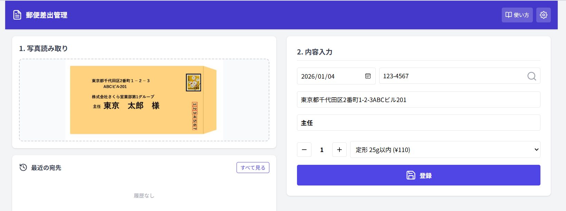Image resolution: width=566 pixels, height=211 pixels.
Task: Click the magnifier icon to search postal code
Action: tap(531, 76)
